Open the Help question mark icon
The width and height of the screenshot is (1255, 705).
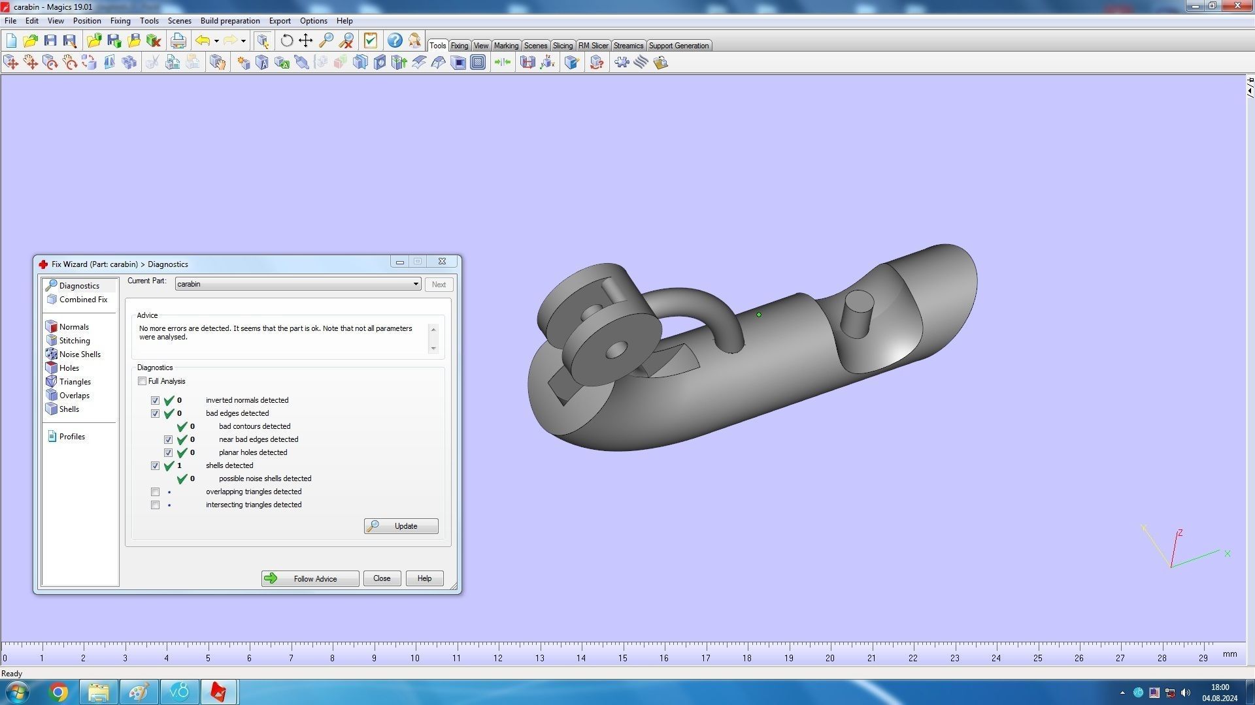(394, 40)
